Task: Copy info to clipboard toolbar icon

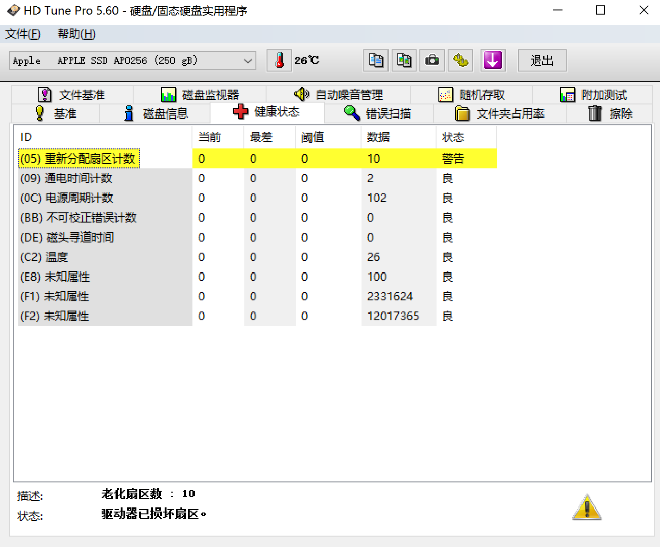Action: [x=376, y=61]
